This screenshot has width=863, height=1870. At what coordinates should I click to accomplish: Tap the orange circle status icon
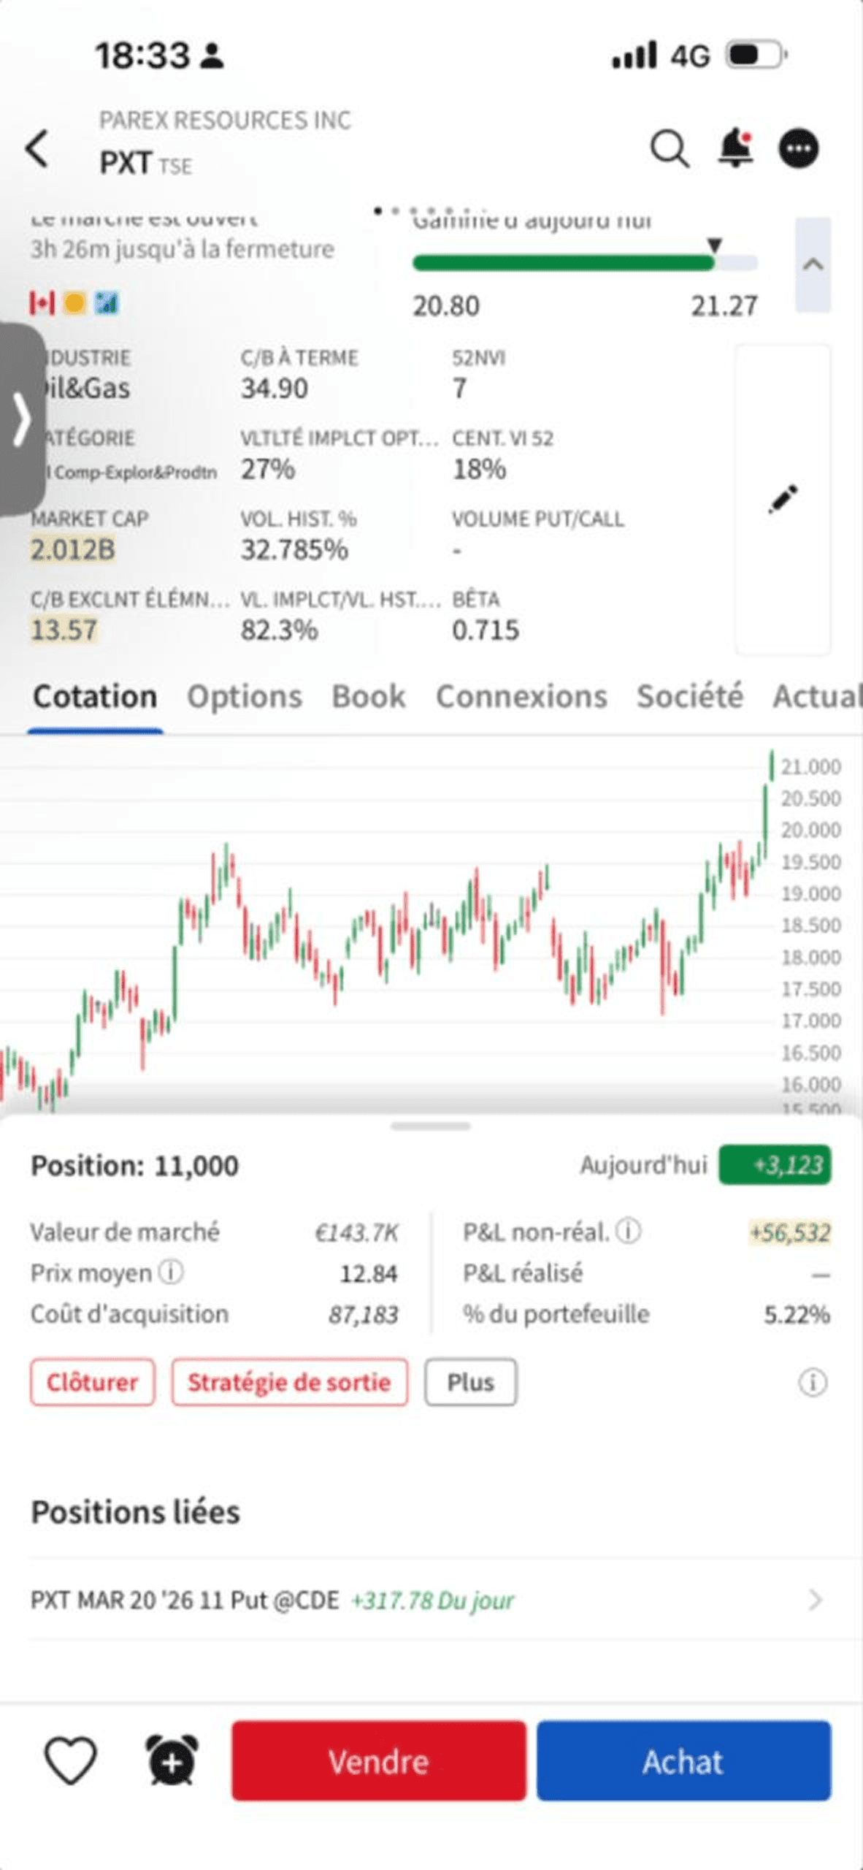pyautogui.click(x=74, y=302)
